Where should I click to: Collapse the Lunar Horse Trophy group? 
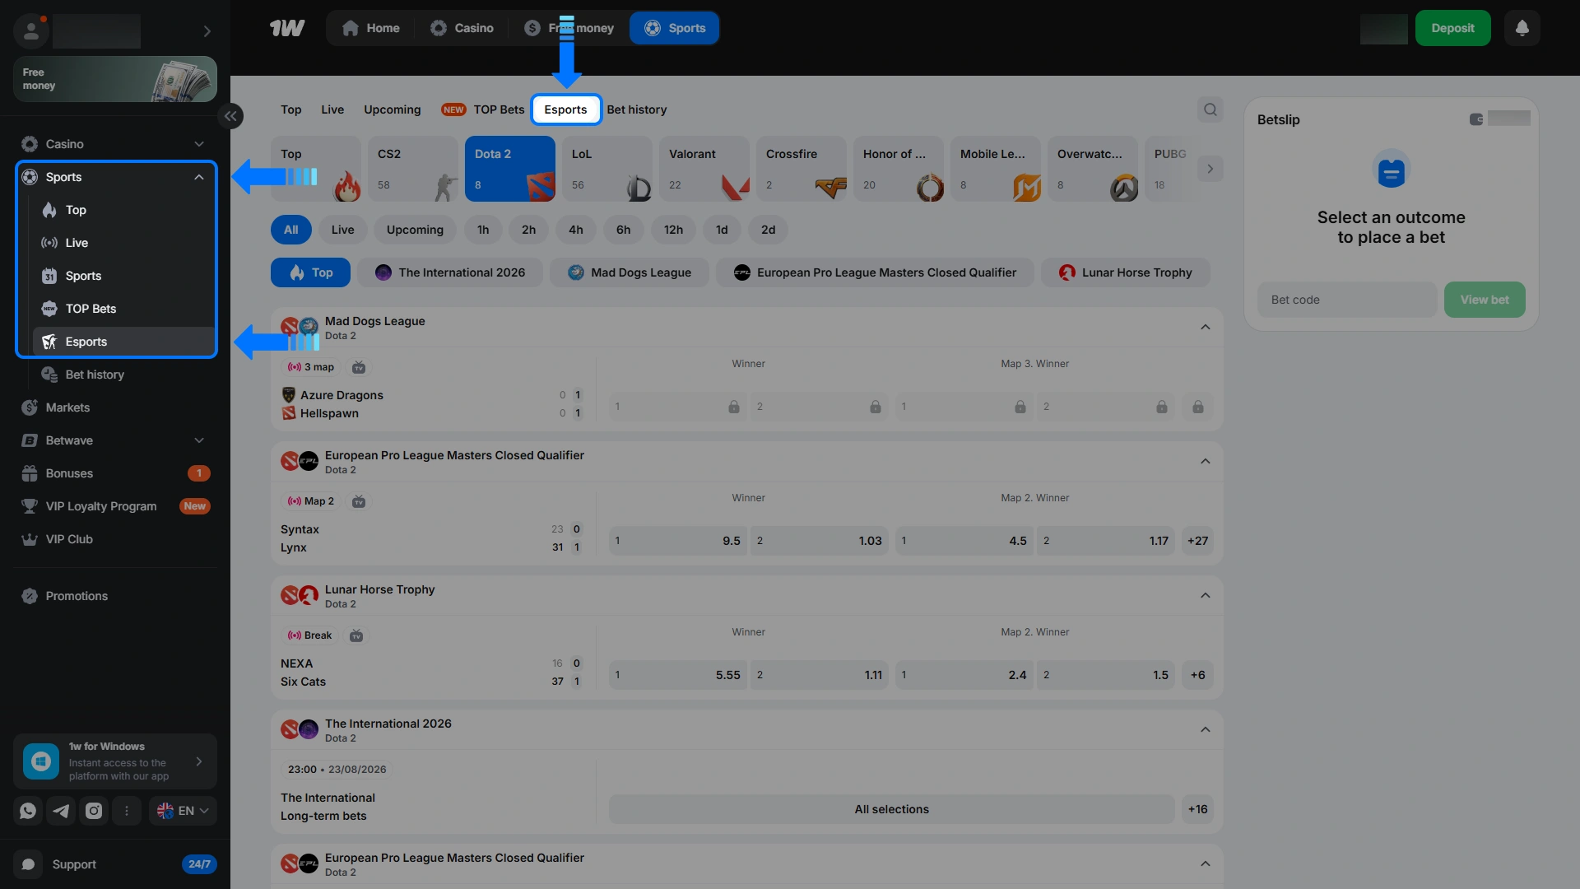pyautogui.click(x=1205, y=596)
